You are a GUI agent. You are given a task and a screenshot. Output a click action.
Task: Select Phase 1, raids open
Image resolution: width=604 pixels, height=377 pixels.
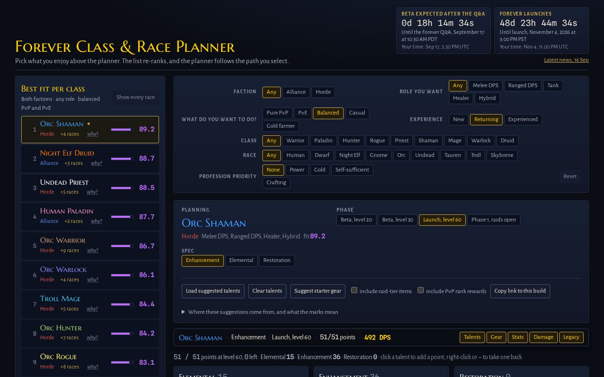(x=494, y=220)
